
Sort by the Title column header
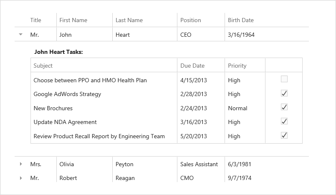pyautogui.click(x=36, y=20)
